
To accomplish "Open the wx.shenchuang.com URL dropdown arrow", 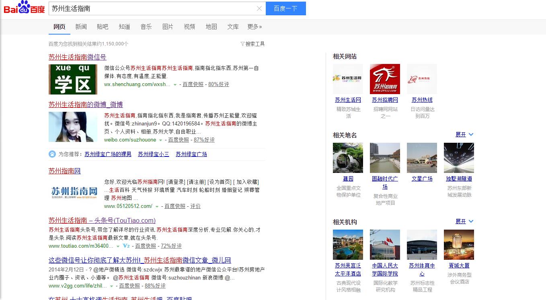I will [x=175, y=84].
